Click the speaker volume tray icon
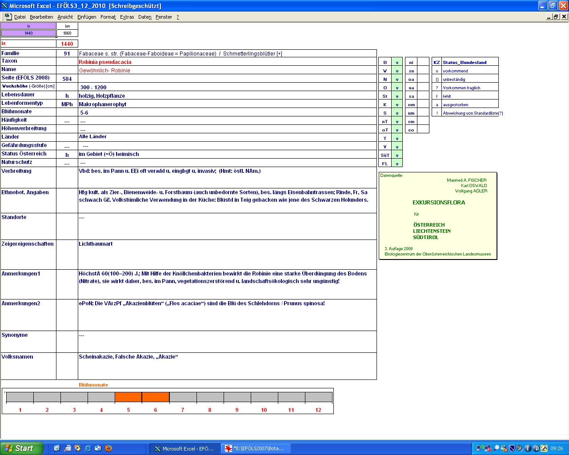The image size is (569, 455). tap(520, 448)
